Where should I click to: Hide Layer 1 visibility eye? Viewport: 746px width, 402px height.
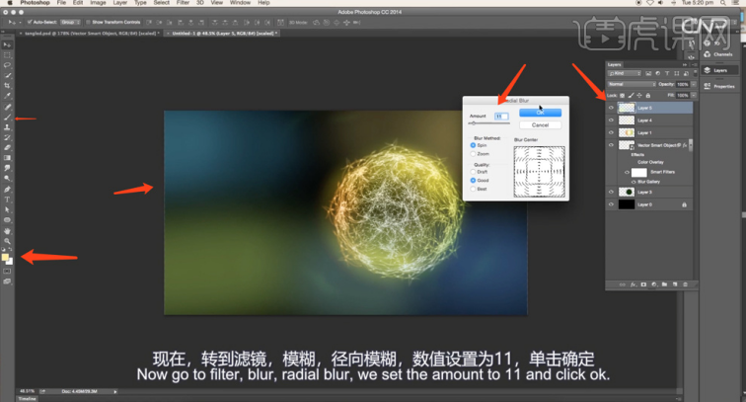point(612,132)
